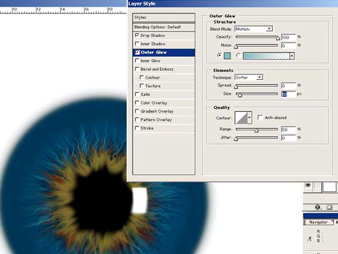This screenshot has height=254, width=338.
Task: Open the Blend Mode dropdown showing Multiply
Action: click(253, 29)
